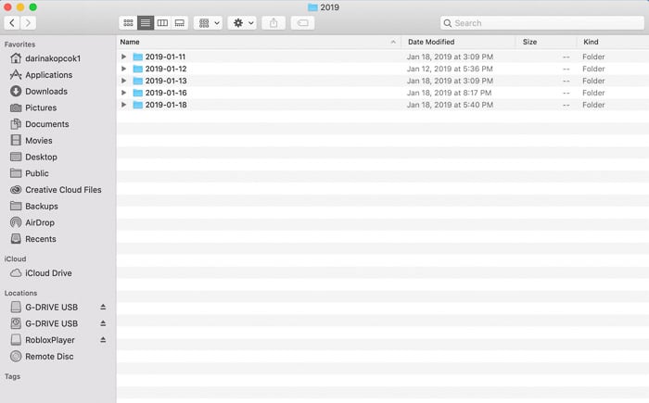
Task: Click date 'Jan 18, 2019 at 5:40 PM'
Action: pyautogui.click(x=450, y=105)
